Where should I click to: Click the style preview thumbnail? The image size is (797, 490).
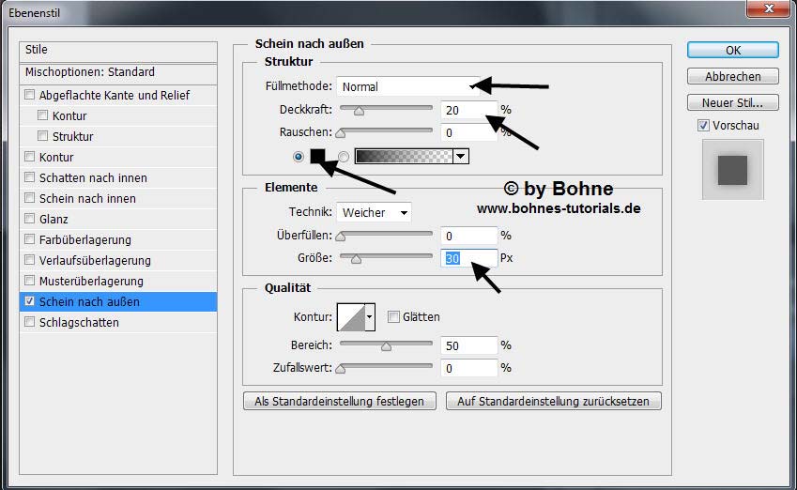click(x=732, y=170)
